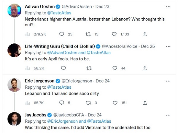178x133 pixels.
Task: Open Eric Jorgenson's avatar photo
Action: point(14,85)
